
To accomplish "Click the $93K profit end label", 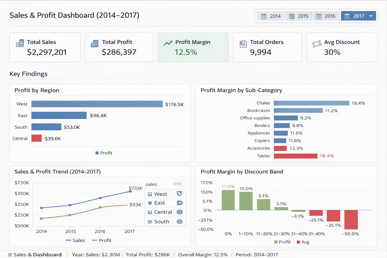I will [x=136, y=205].
